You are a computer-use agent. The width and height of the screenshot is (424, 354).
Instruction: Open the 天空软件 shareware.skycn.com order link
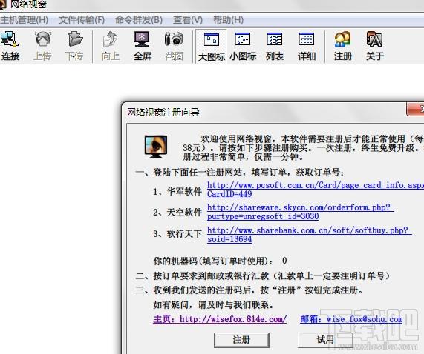tap(301, 212)
